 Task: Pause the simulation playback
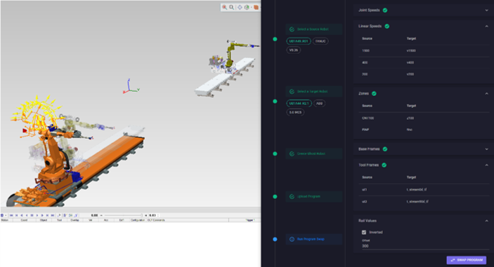32,215
